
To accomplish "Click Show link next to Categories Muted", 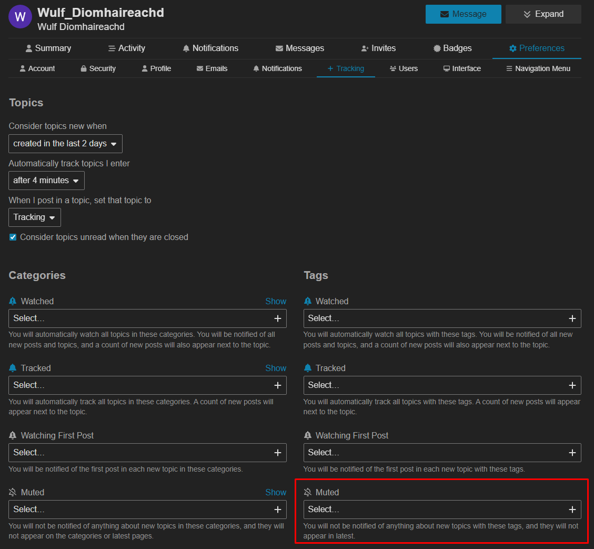I will tap(276, 493).
